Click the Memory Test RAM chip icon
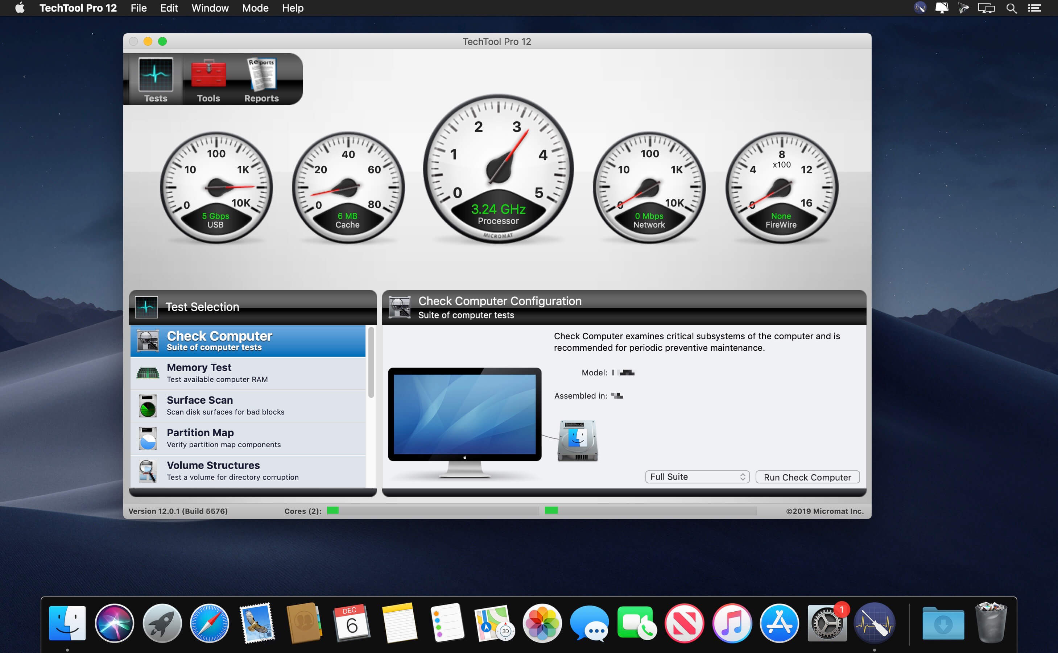 click(x=148, y=373)
